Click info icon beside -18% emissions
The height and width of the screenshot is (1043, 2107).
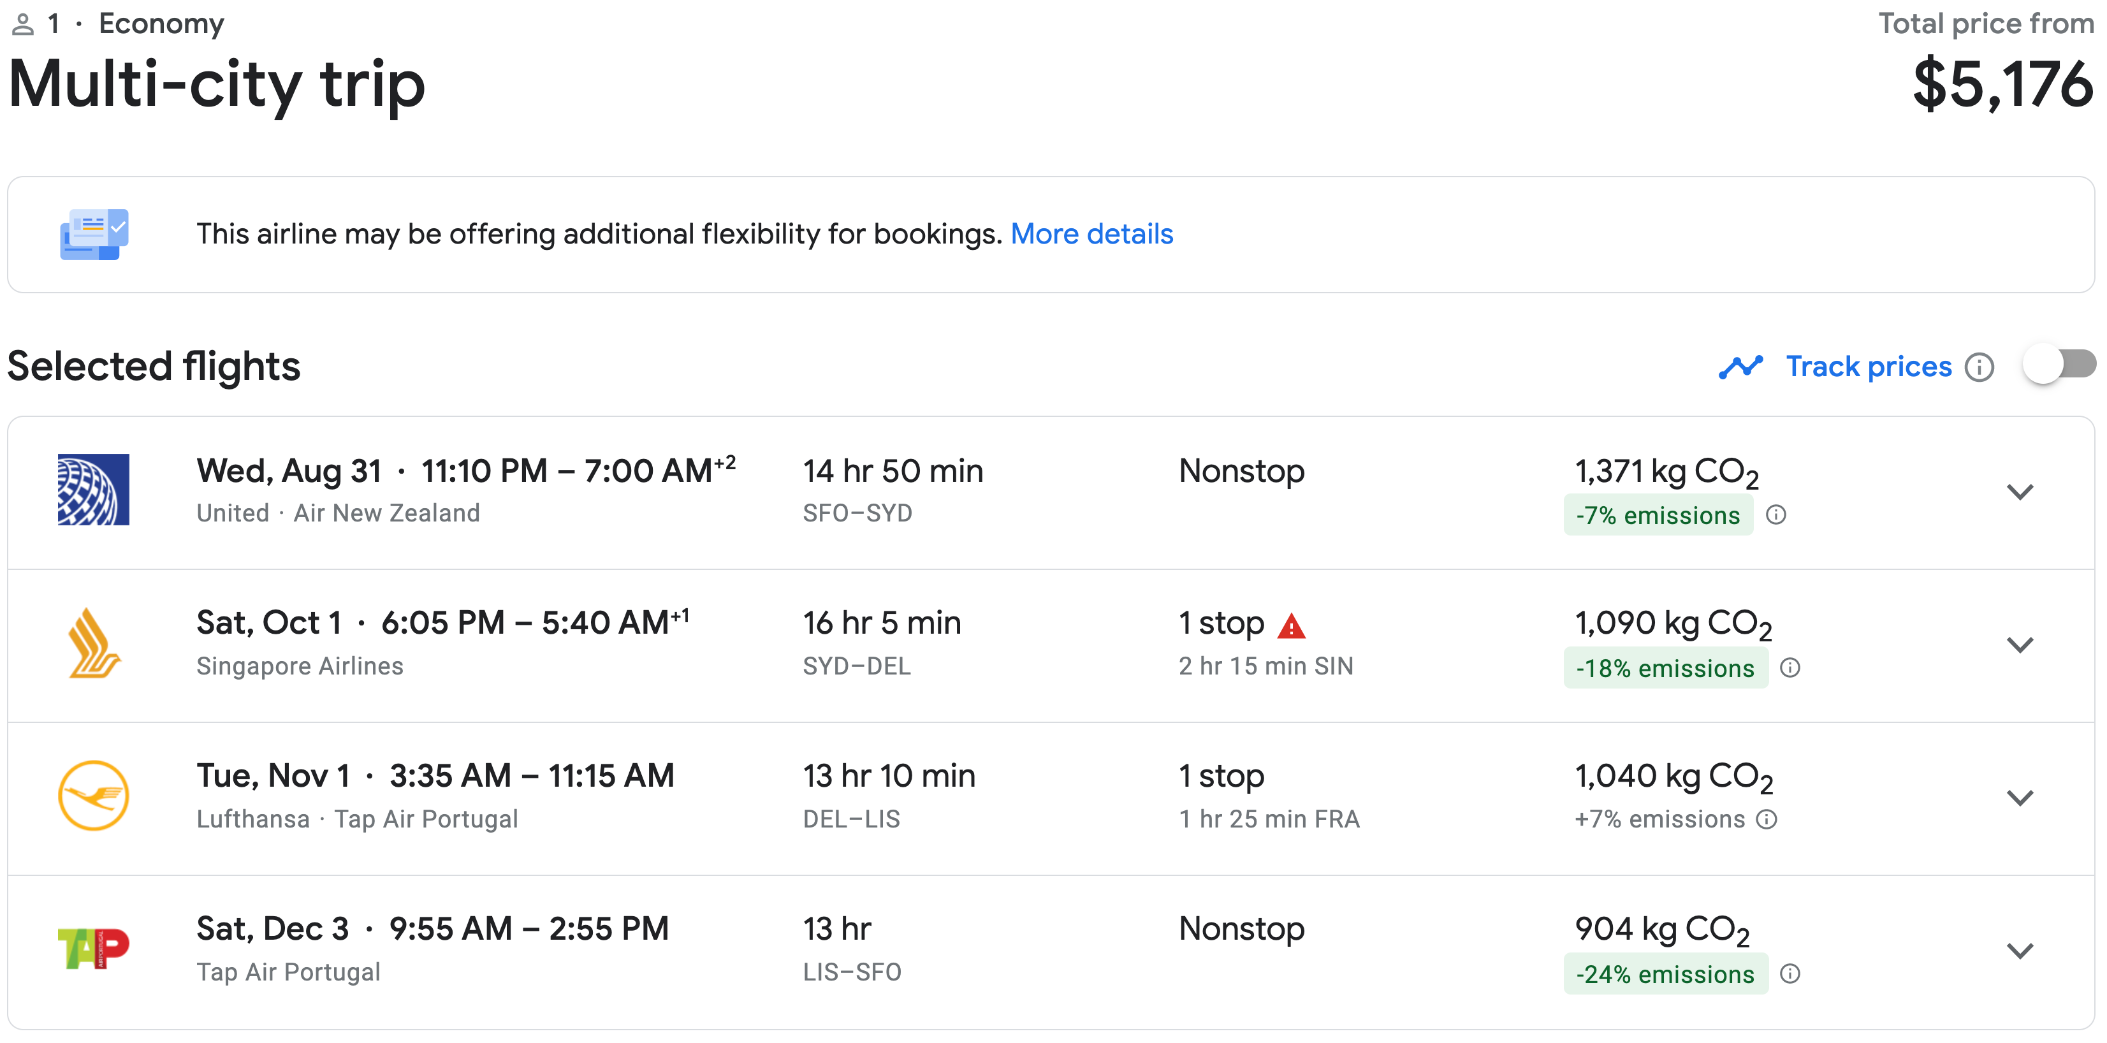pyautogui.click(x=1790, y=668)
